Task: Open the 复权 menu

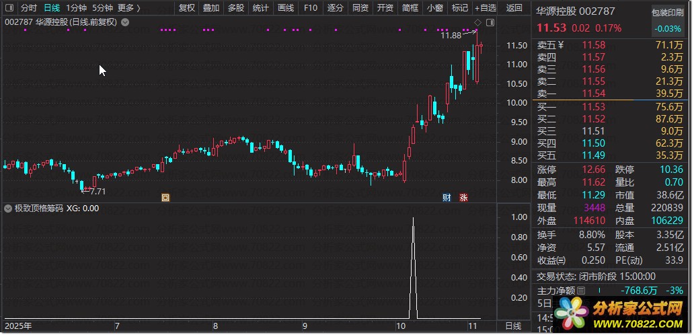Action: (186, 8)
